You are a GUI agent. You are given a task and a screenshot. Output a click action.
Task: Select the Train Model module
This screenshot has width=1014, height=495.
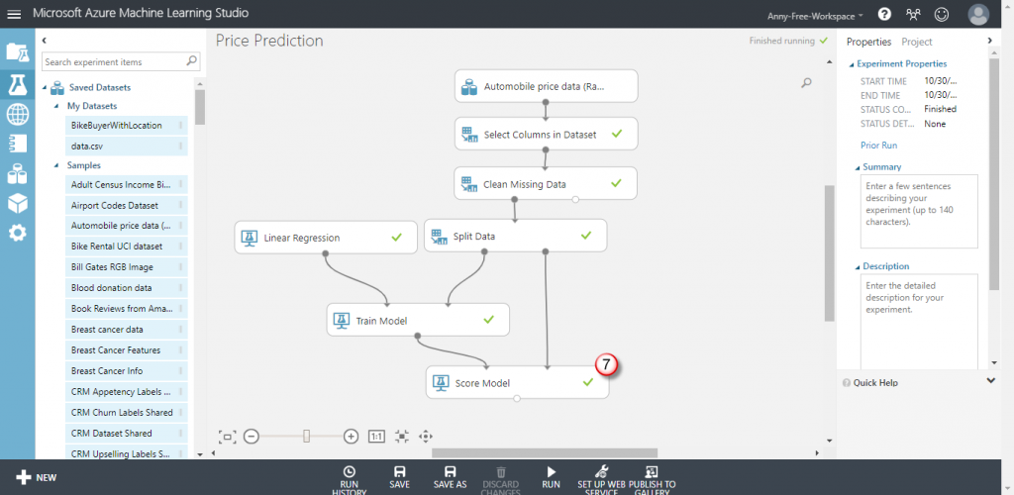click(x=418, y=319)
